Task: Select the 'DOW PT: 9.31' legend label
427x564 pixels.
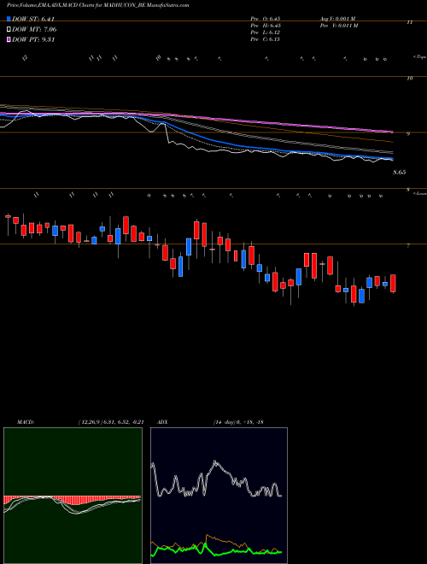Action: pos(33,40)
